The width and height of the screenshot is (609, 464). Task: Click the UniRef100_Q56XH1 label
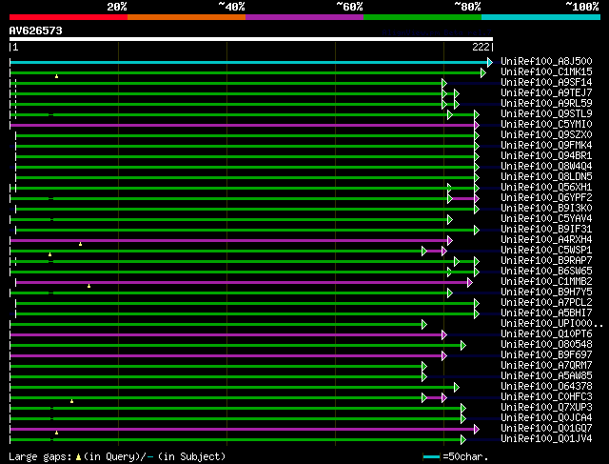pos(546,187)
